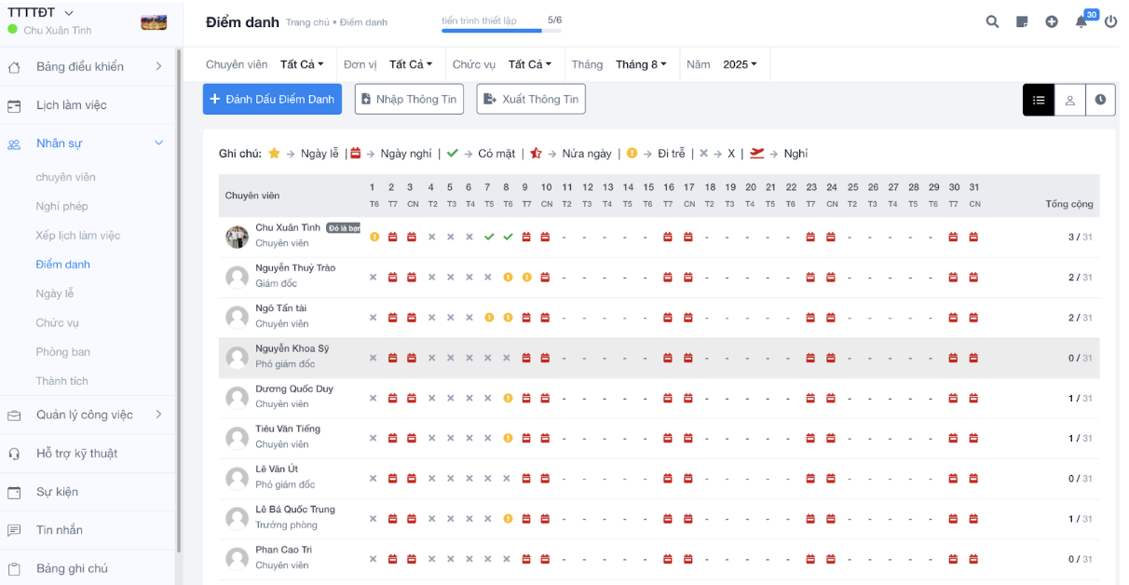Open the 2025 year dropdown

tap(740, 64)
